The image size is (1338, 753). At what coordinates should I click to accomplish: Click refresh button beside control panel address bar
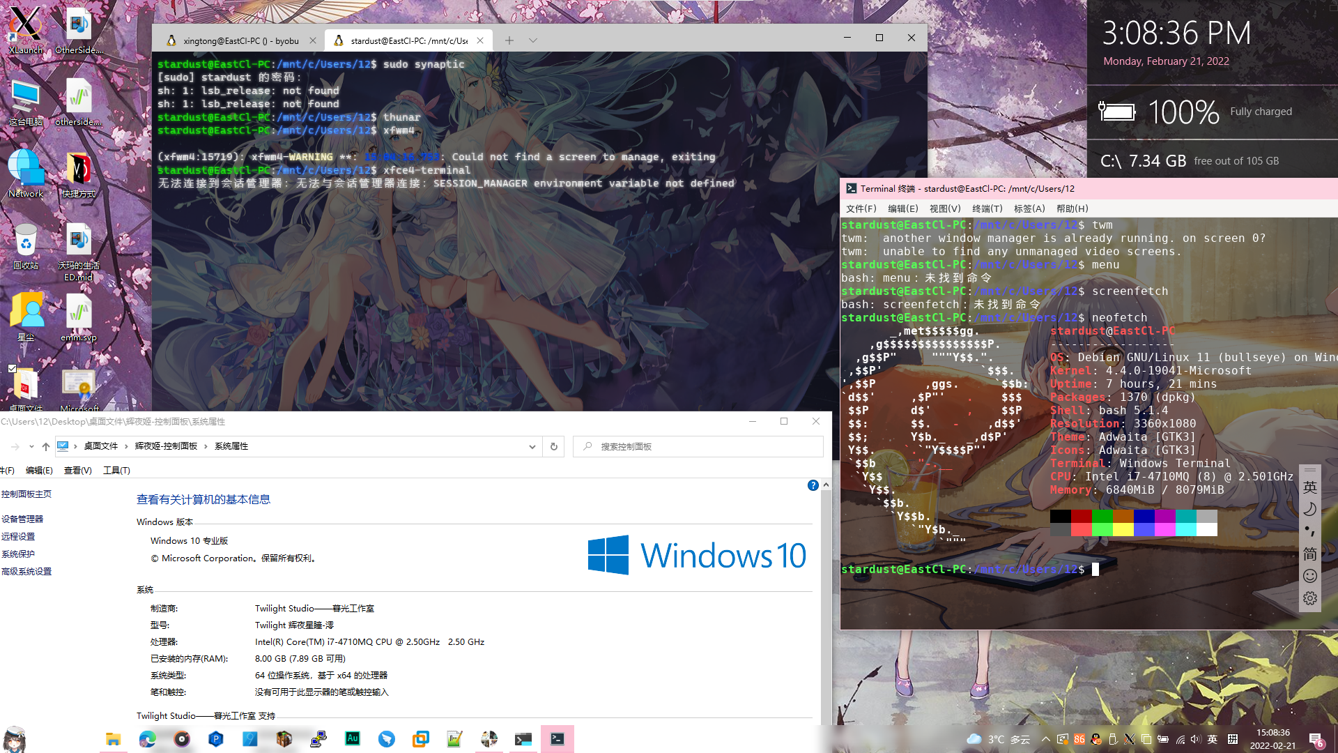click(554, 446)
